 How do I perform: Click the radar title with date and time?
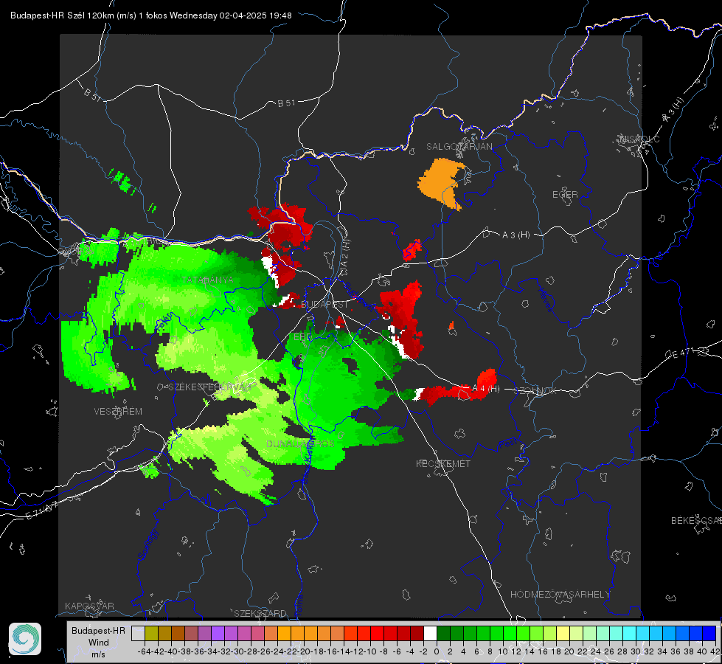[x=150, y=15]
